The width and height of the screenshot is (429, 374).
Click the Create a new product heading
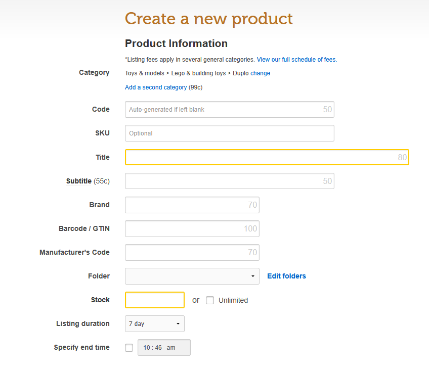[x=208, y=19]
